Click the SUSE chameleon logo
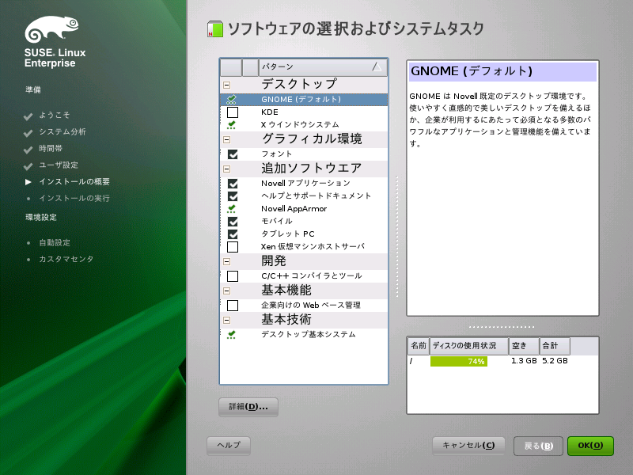The image size is (633, 475). 51,29
